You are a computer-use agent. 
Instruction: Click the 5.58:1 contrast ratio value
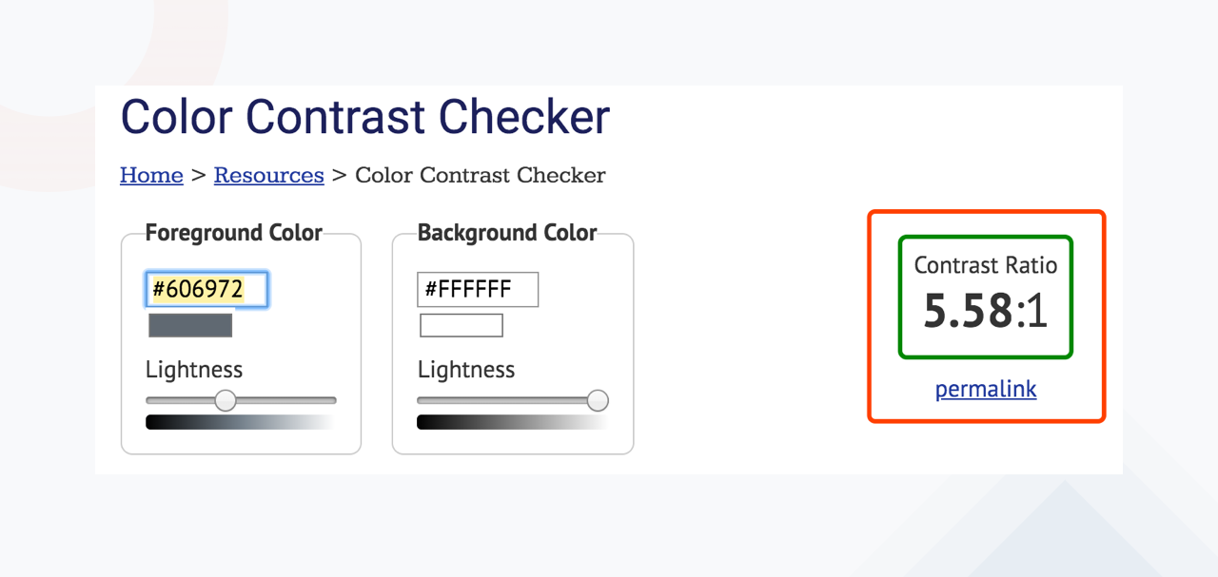click(986, 311)
